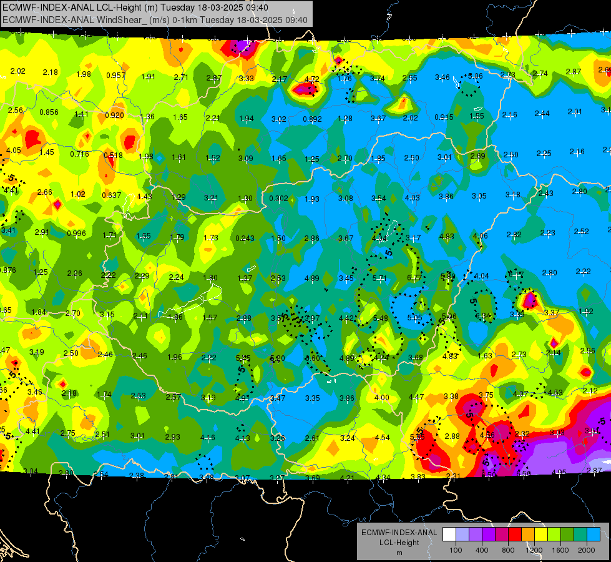Click the wind shear value 4.95

click(x=559, y=472)
